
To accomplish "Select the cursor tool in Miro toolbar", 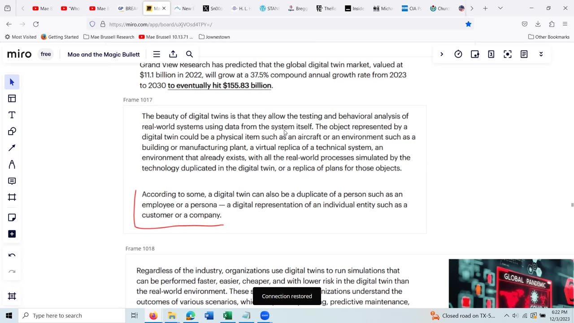I will pos(12,82).
